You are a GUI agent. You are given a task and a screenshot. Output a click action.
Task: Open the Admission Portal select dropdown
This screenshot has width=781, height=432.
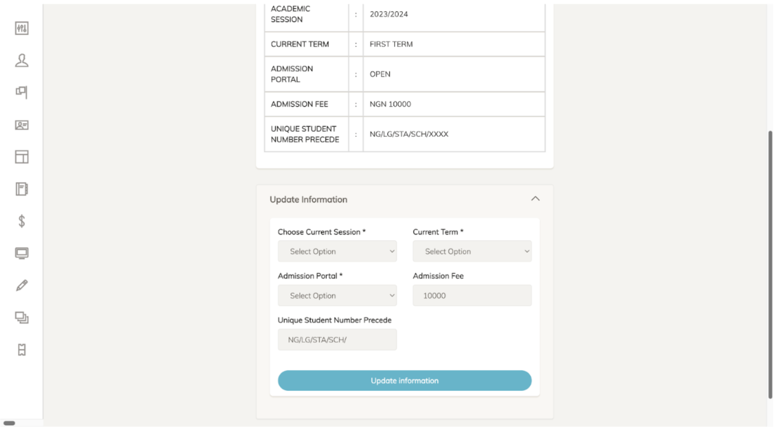337,296
